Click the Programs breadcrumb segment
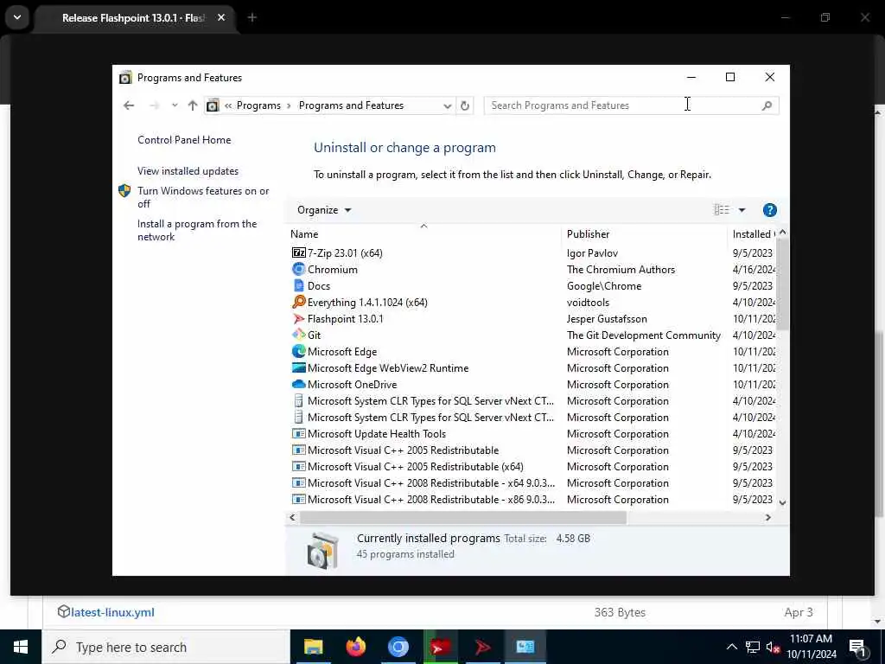This screenshot has width=885, height=664. coord(258,105)
